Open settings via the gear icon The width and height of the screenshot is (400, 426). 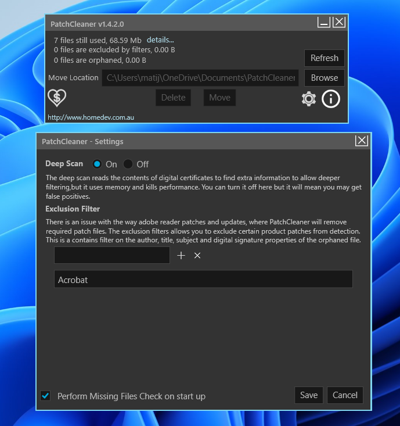pos(309,99)
